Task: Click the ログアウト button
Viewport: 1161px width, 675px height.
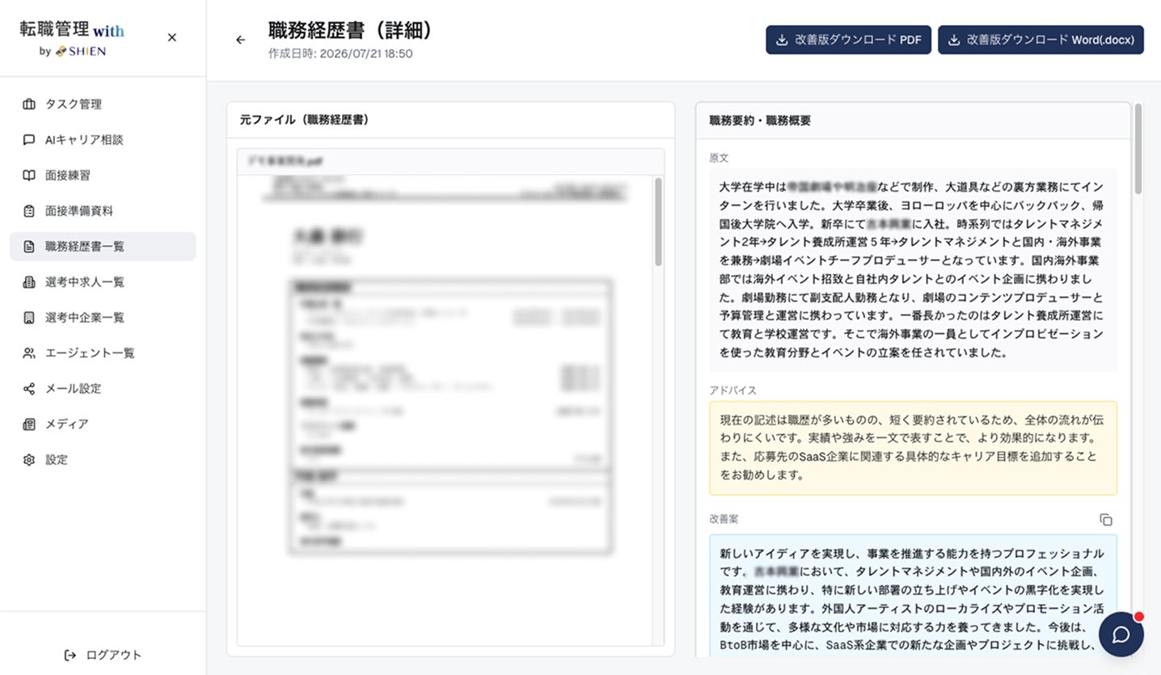Action: [x=103, y=655]
